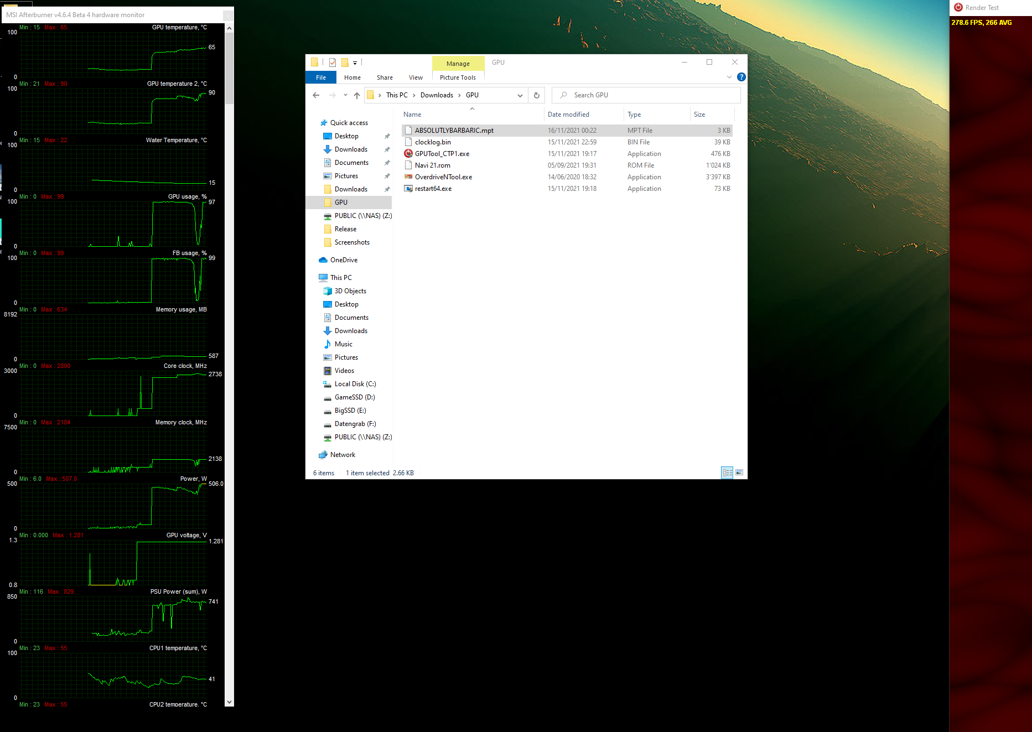The image size is (1032, 732).
Task: Open pinned Documents in Quick access
Action: 351,163
